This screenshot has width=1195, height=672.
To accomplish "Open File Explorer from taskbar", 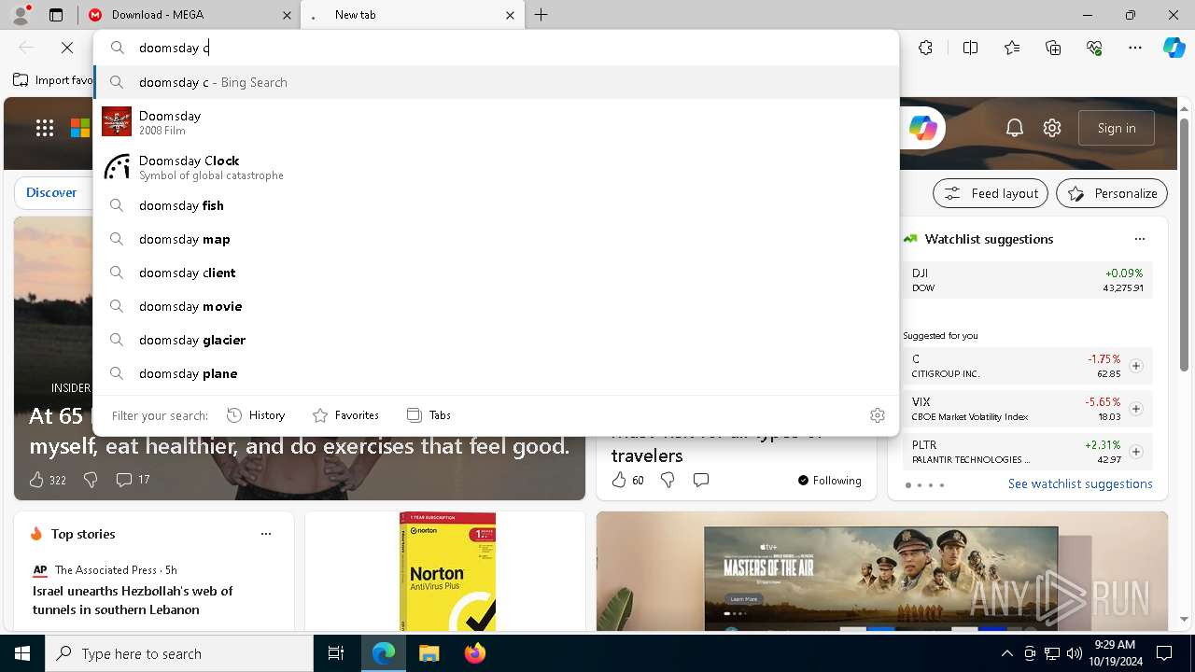I will click(429, 653).
